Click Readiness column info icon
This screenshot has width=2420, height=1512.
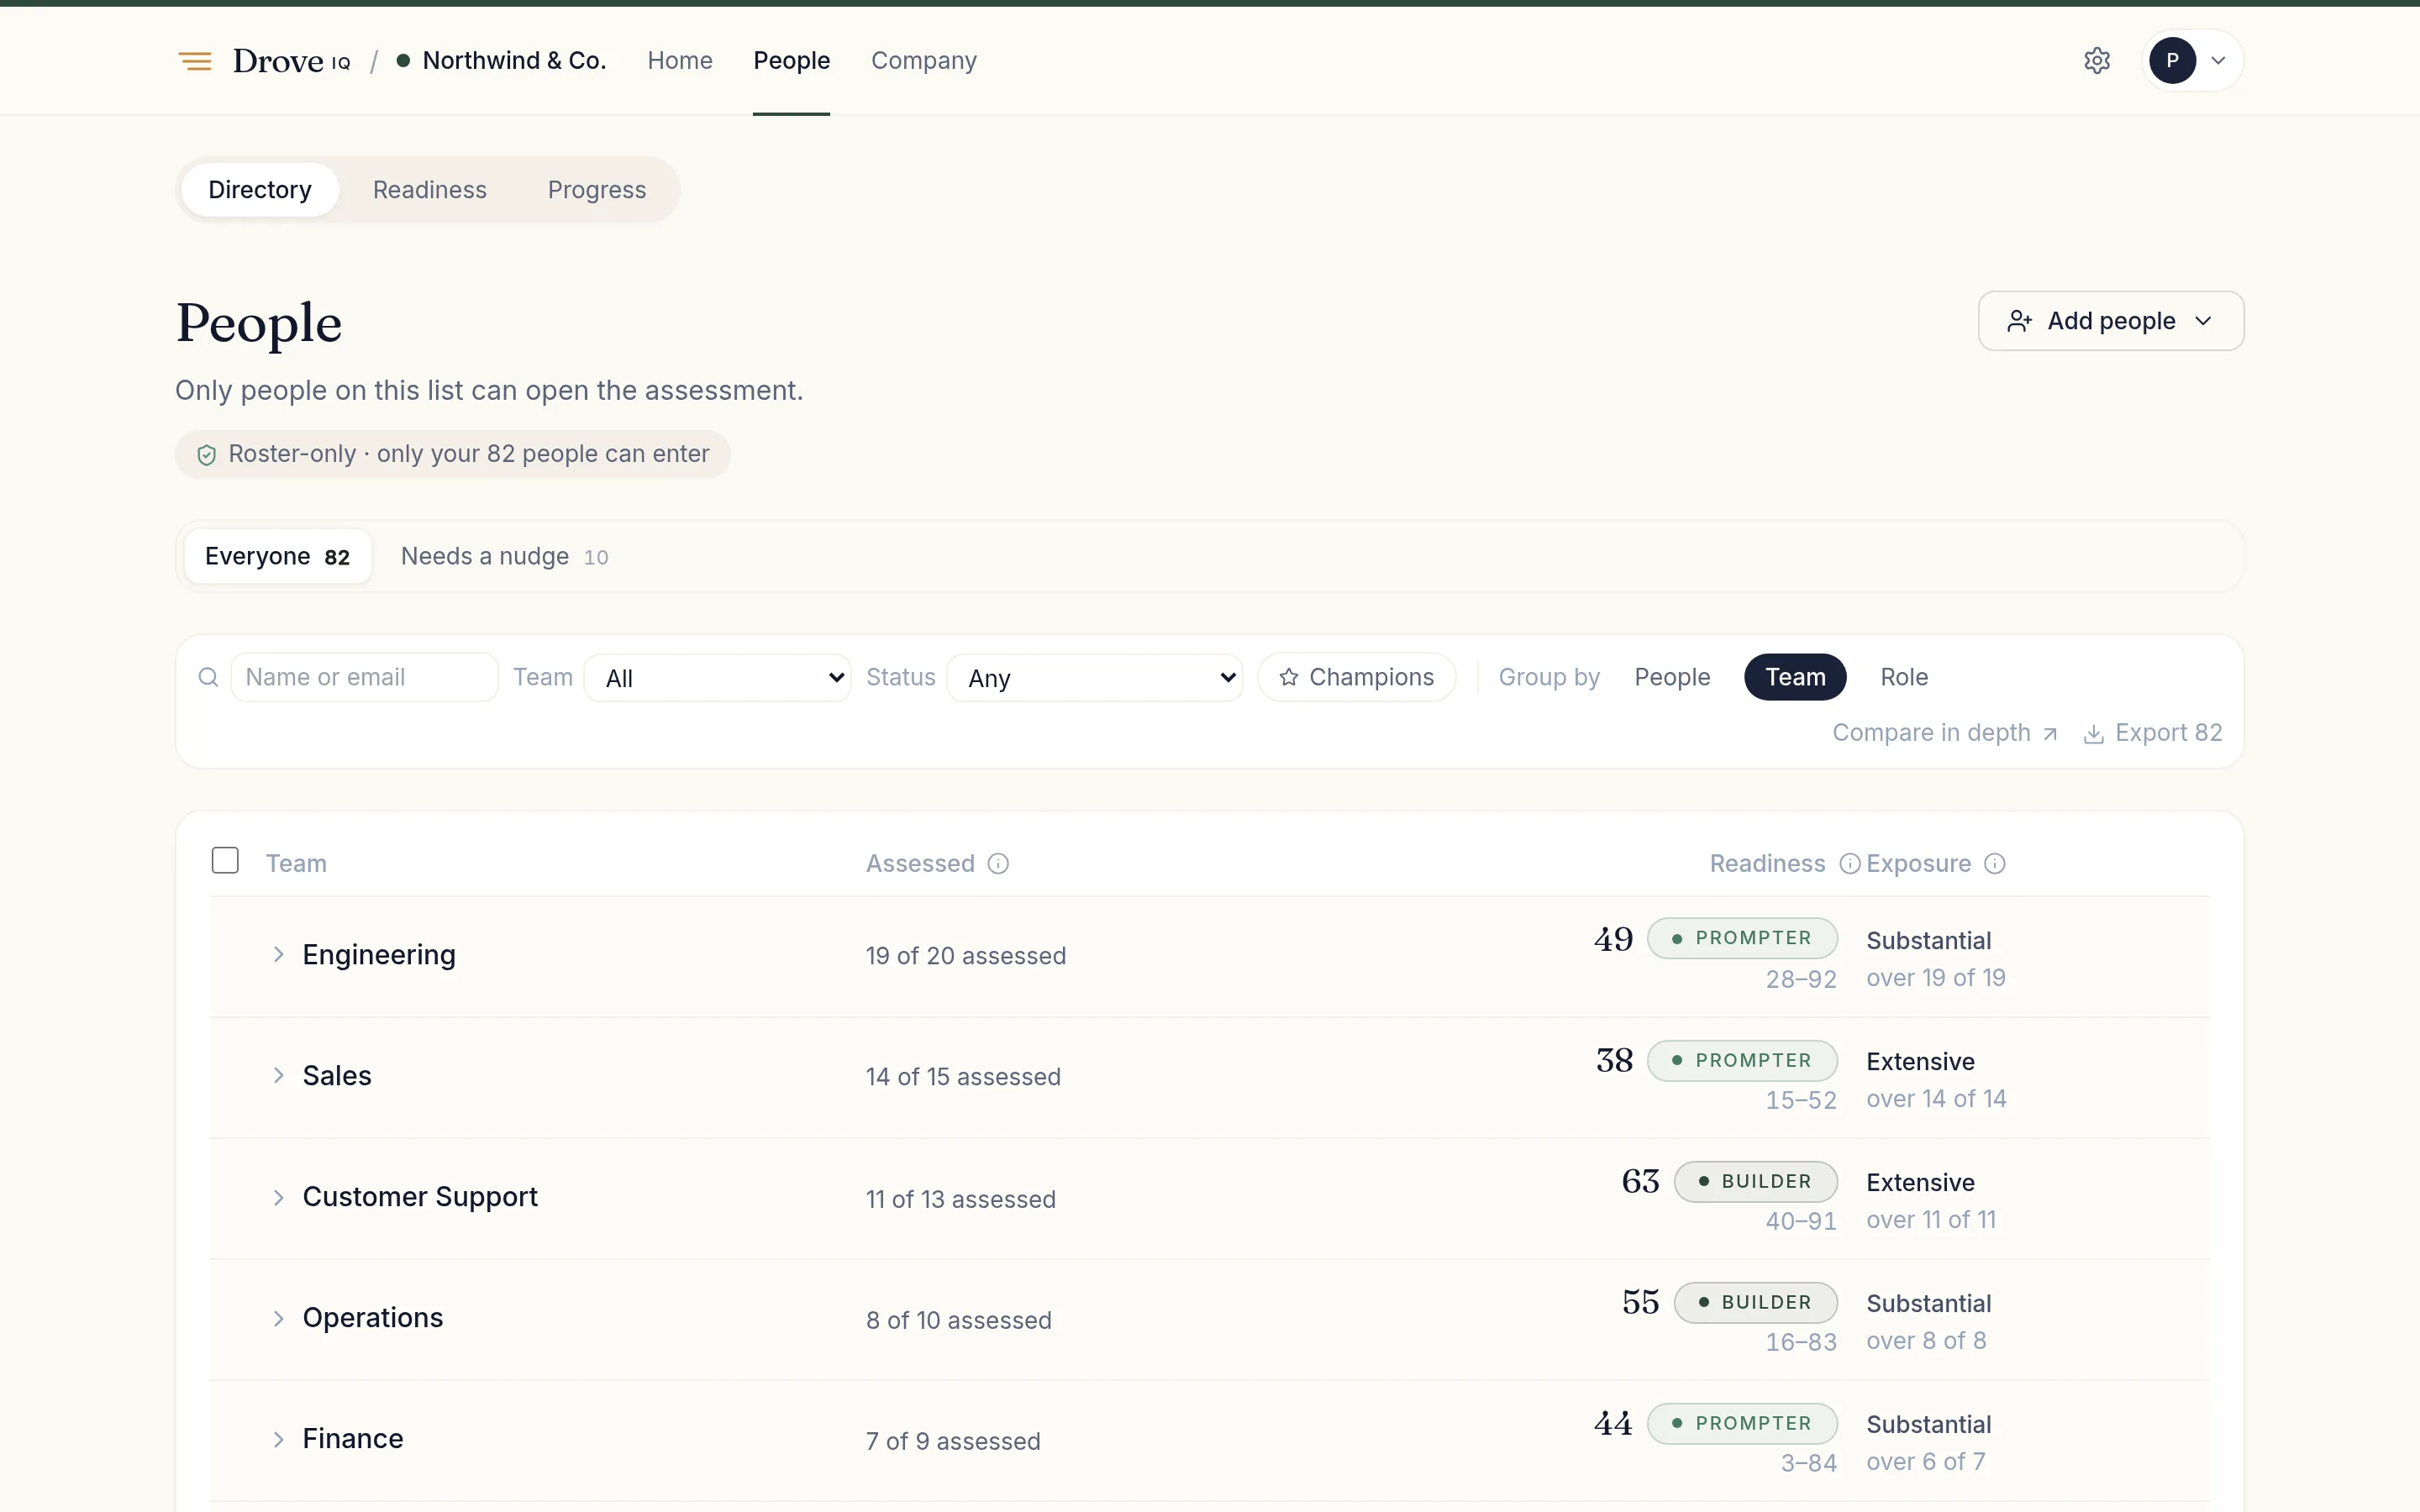[1850, 864]
